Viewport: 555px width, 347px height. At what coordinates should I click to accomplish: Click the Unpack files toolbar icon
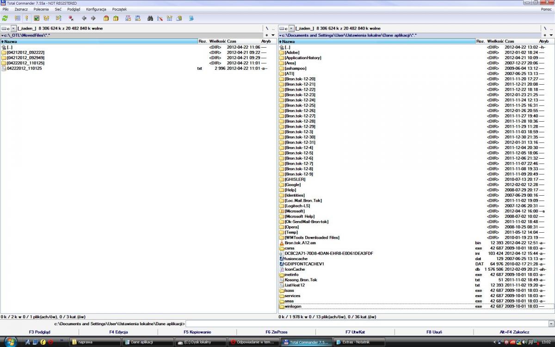(x=116, y=19)
